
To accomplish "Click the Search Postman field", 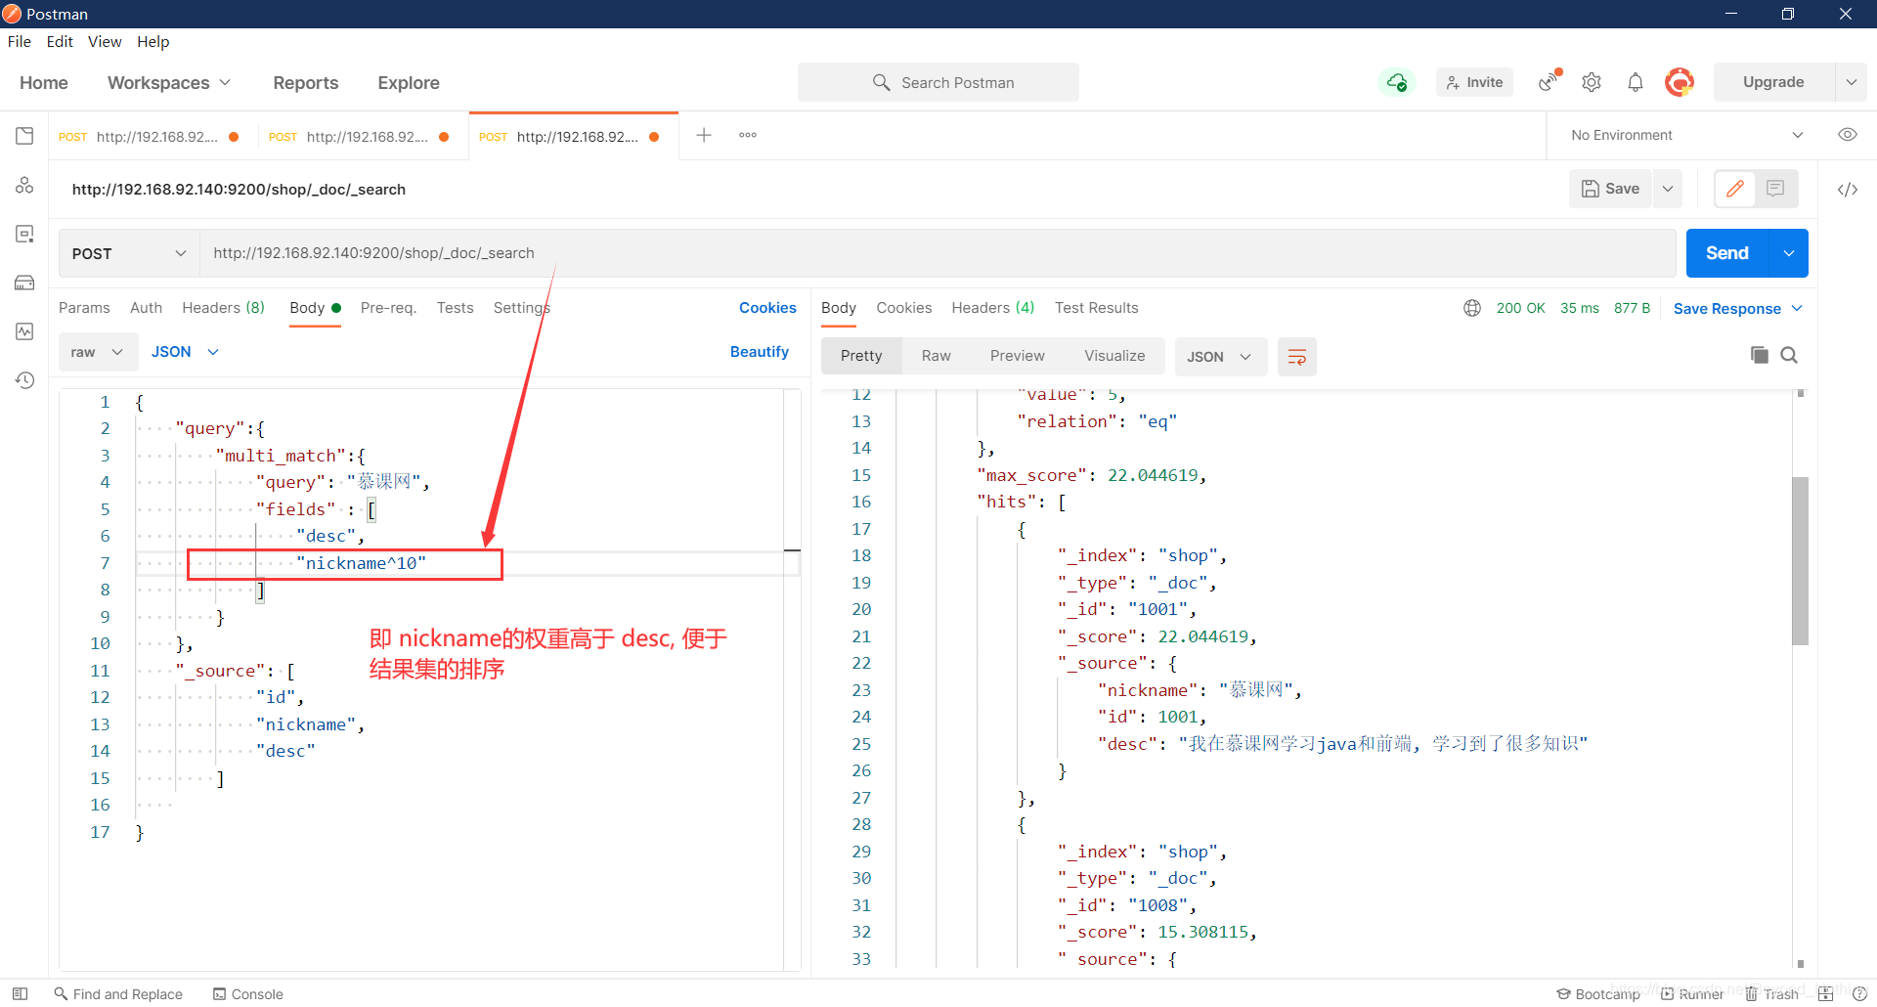I will pos(938,82).
